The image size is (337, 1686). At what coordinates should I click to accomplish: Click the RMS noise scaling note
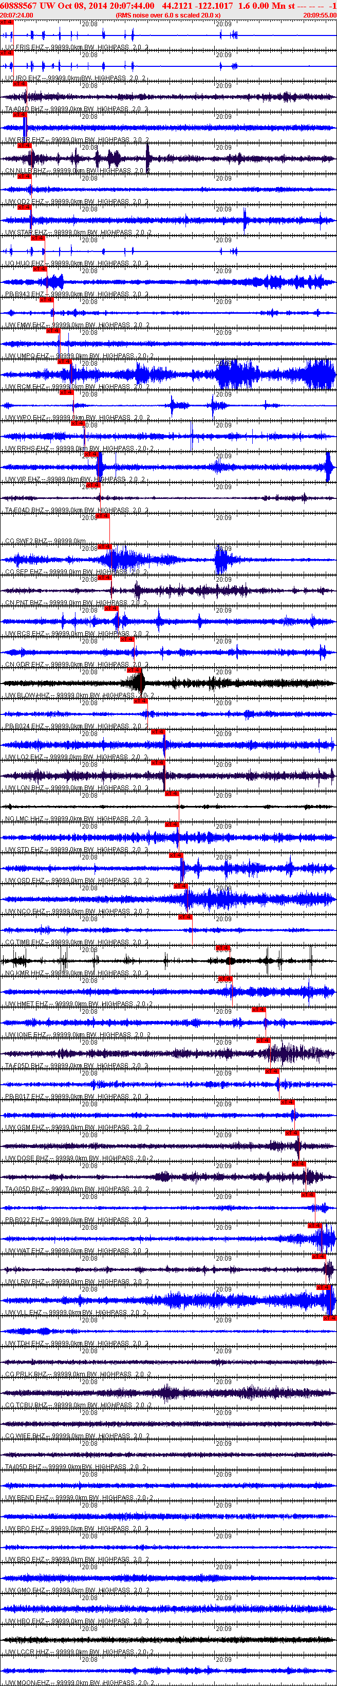tap(168, 15)
